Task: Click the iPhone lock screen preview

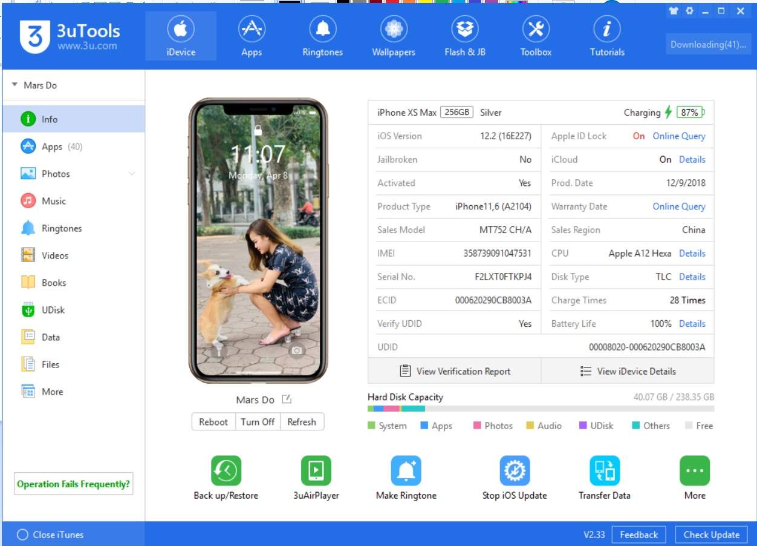Action: (258, 241)
